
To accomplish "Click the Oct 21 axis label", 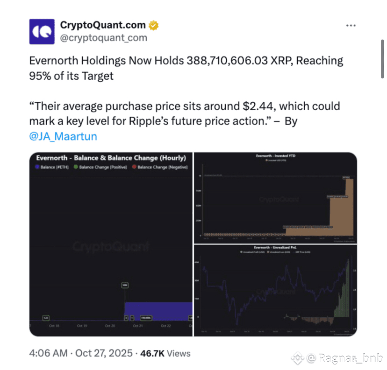I will 138,326.
